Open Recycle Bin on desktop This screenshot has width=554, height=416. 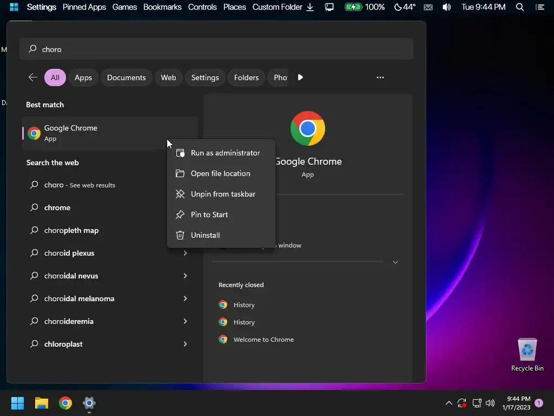[527, 355]
